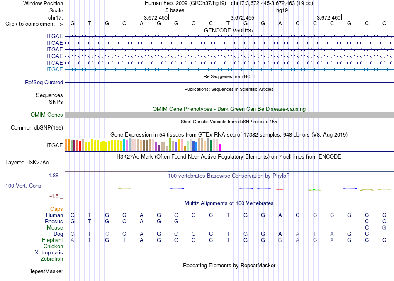
Task: Click the 'Chicken' alignment row label
Action: tap(53, 247)
